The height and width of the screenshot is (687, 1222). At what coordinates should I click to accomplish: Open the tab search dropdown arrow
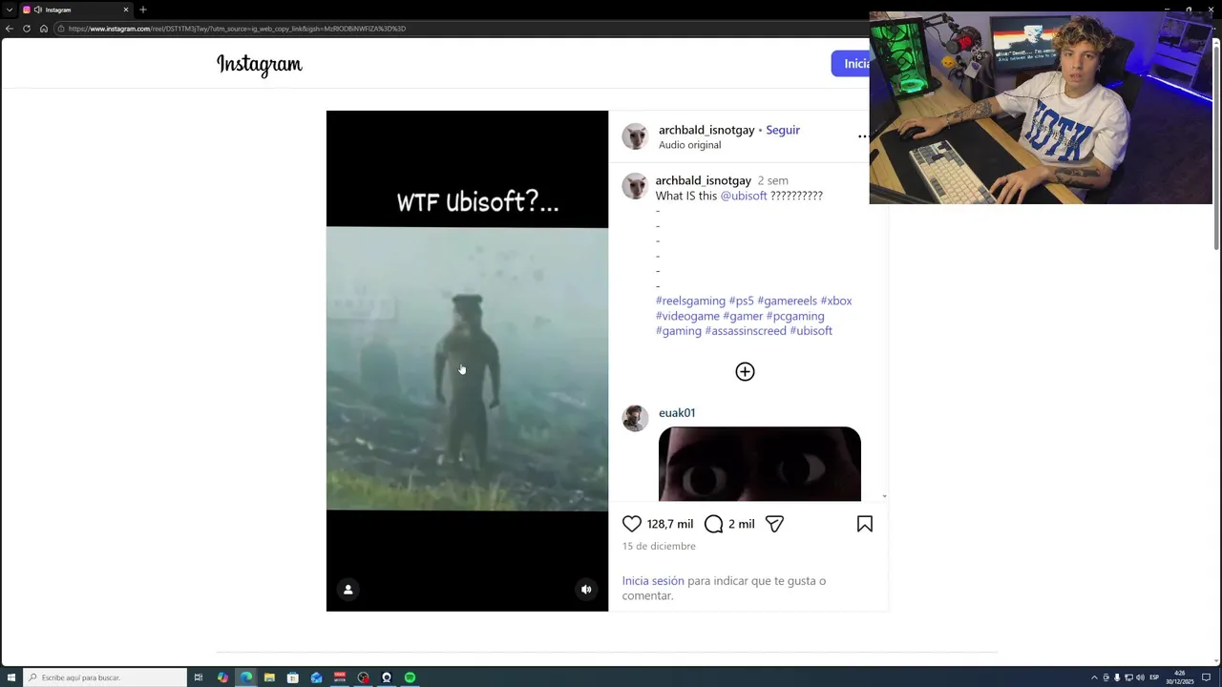pyautogui.click(x=9, y=10)
